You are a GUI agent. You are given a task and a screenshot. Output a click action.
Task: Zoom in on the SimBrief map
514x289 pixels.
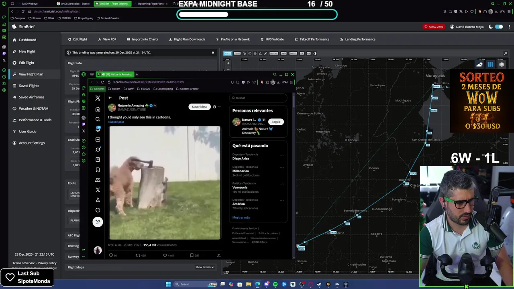pos(228,63)
